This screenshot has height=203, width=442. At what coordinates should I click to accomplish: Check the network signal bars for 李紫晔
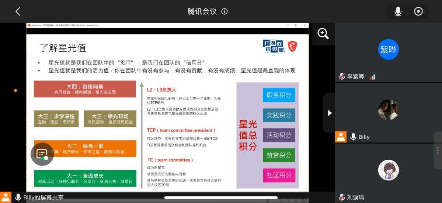(x=372, y=77)
